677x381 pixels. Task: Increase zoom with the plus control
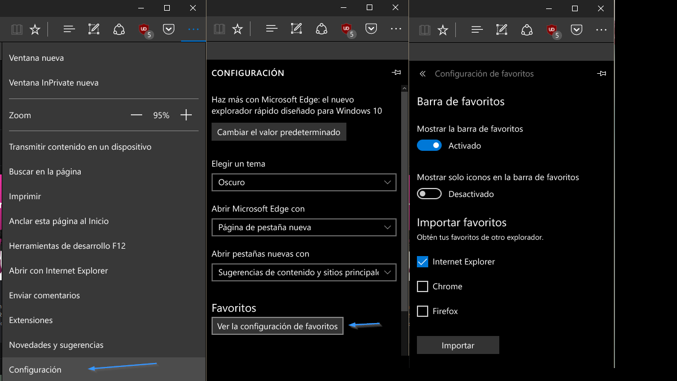point(186,115)
